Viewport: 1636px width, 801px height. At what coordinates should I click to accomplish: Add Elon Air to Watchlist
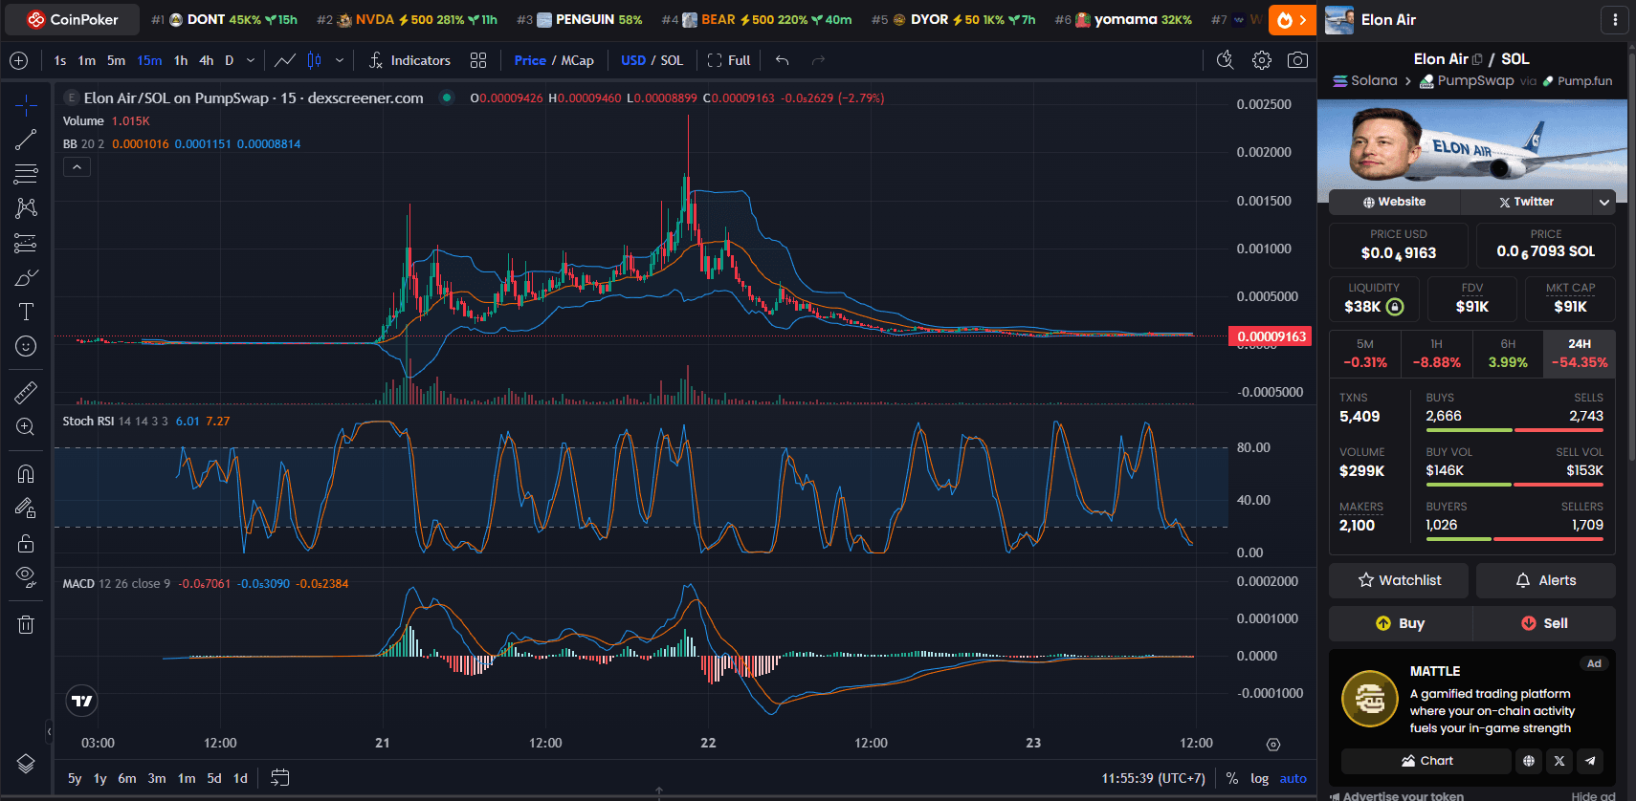click(1399, 580)
